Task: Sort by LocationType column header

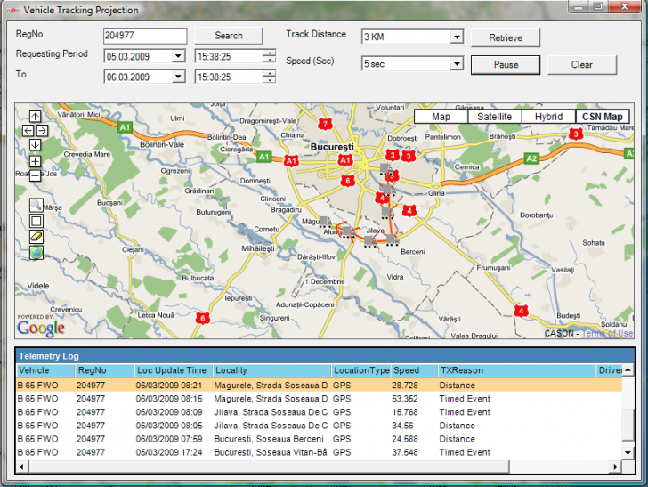Action: tap(361, 370)
